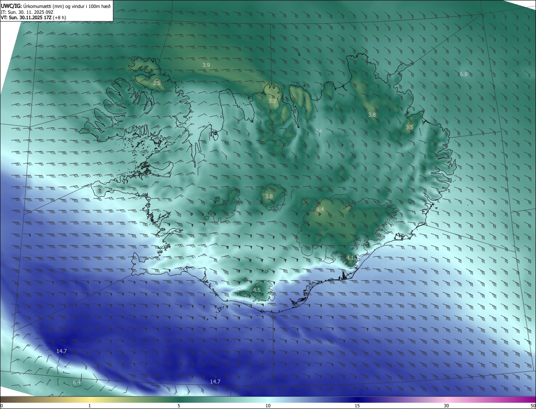Click the 6.8 value label over the northeast sea
Image resolution: width=536 pixels, height=409 pixels.
tap(463, 74)
